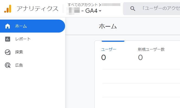Select the ホーム menu item

(x=33, y=26)
